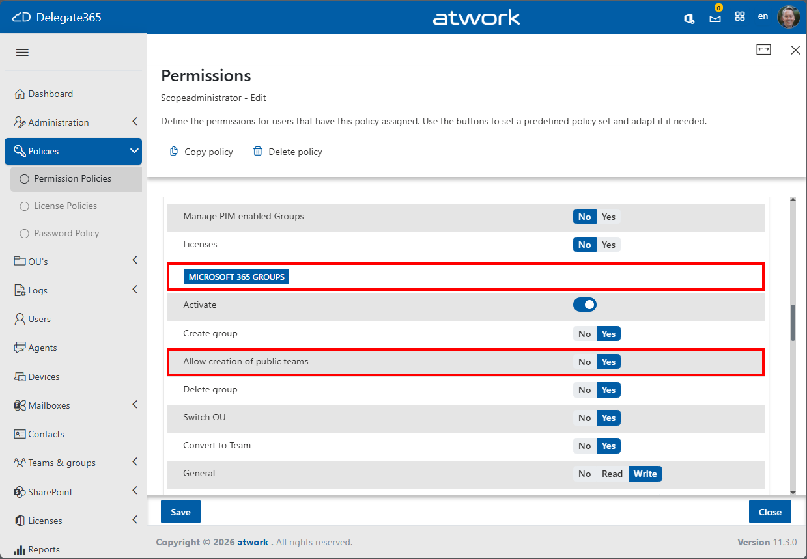Image resolution: width=807 pixels, height=559 pixels.
Task: Click the Copy policy icon
Action: point(174,151)
